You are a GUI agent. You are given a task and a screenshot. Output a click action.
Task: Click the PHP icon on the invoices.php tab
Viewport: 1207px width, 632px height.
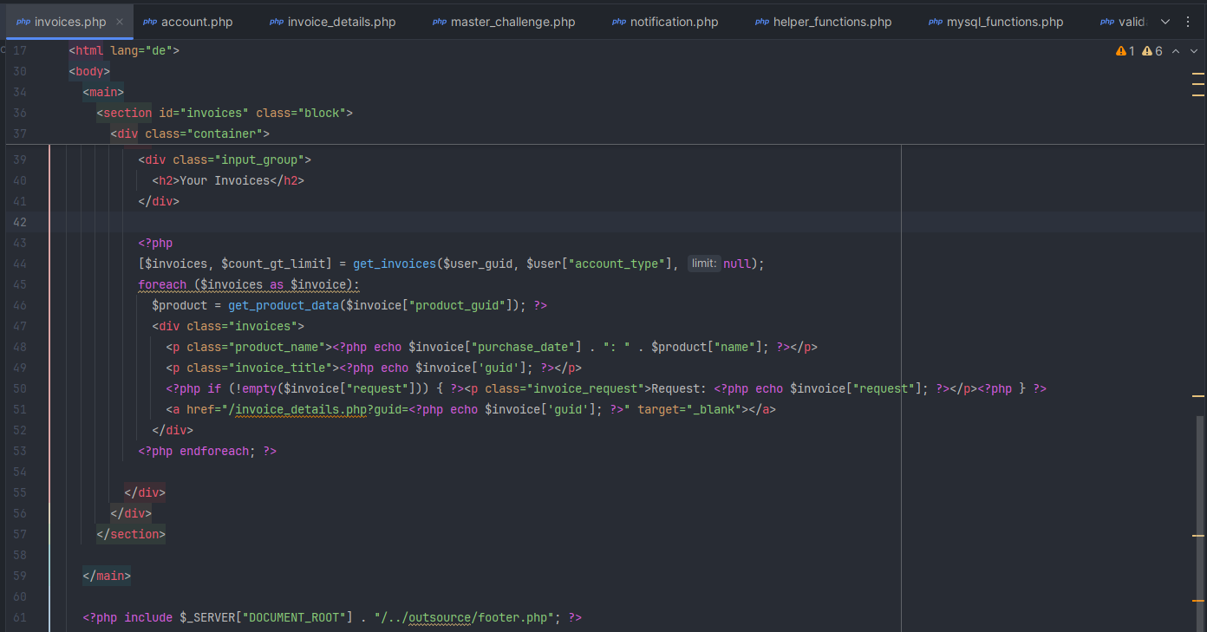tap(23, 22)
